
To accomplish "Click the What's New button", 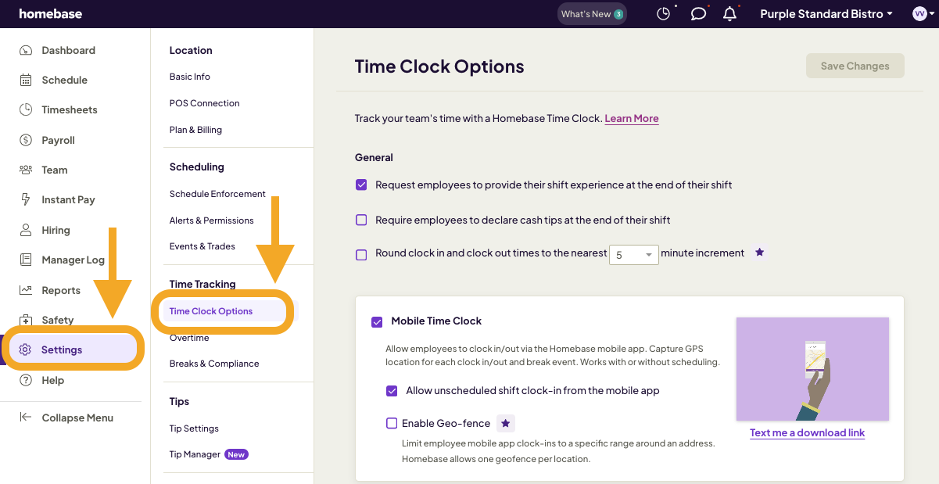I will click(x=592, y=13).
